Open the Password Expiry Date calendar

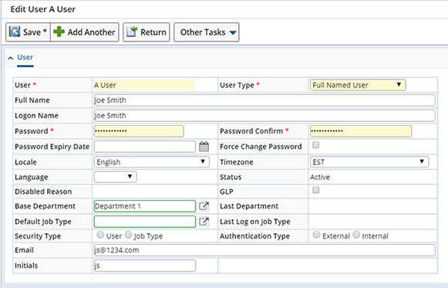(x=204, y=147)
